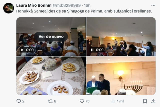Open the three-dot more options menu
The width and height of the screenshot is (160, 107).
pos(153,5)
